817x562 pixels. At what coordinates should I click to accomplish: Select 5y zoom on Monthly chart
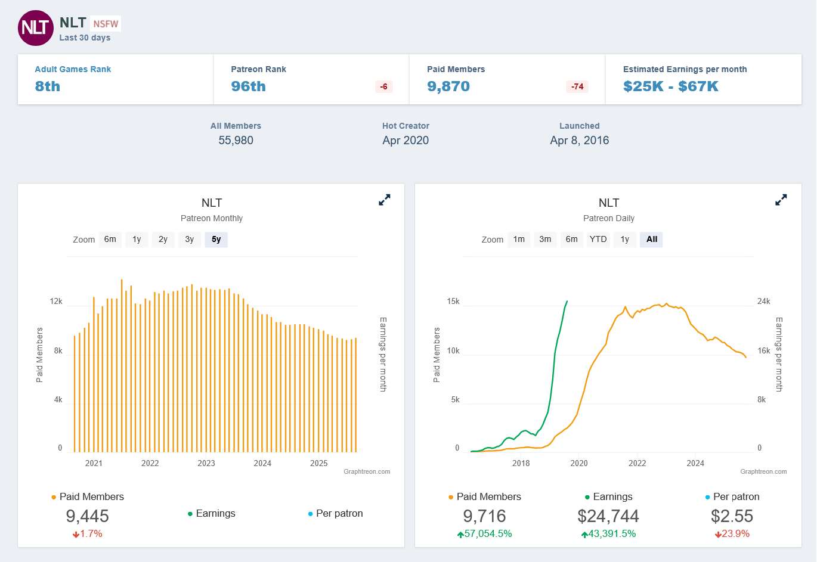[x=216, y=240]
